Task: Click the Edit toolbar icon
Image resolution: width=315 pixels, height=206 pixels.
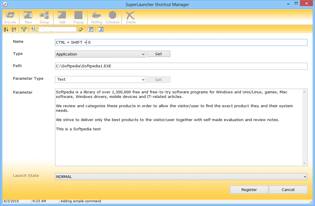Action: (x=62, y=17)
